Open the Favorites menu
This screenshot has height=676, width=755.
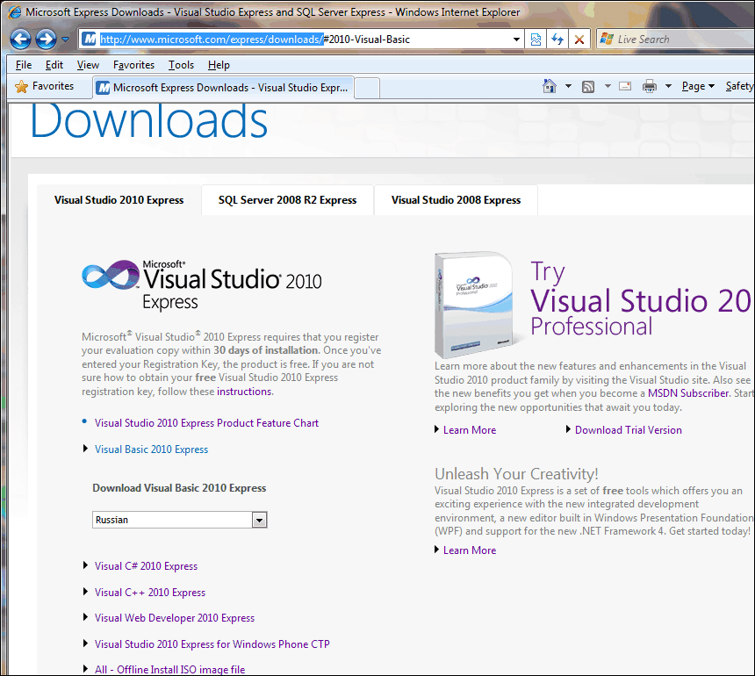(133, 65)
